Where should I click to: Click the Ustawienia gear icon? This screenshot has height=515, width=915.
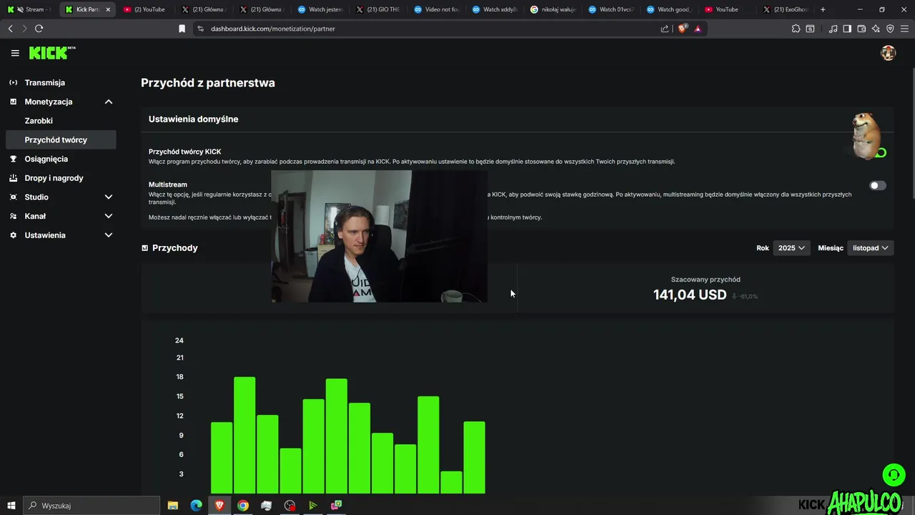(13, 235)
